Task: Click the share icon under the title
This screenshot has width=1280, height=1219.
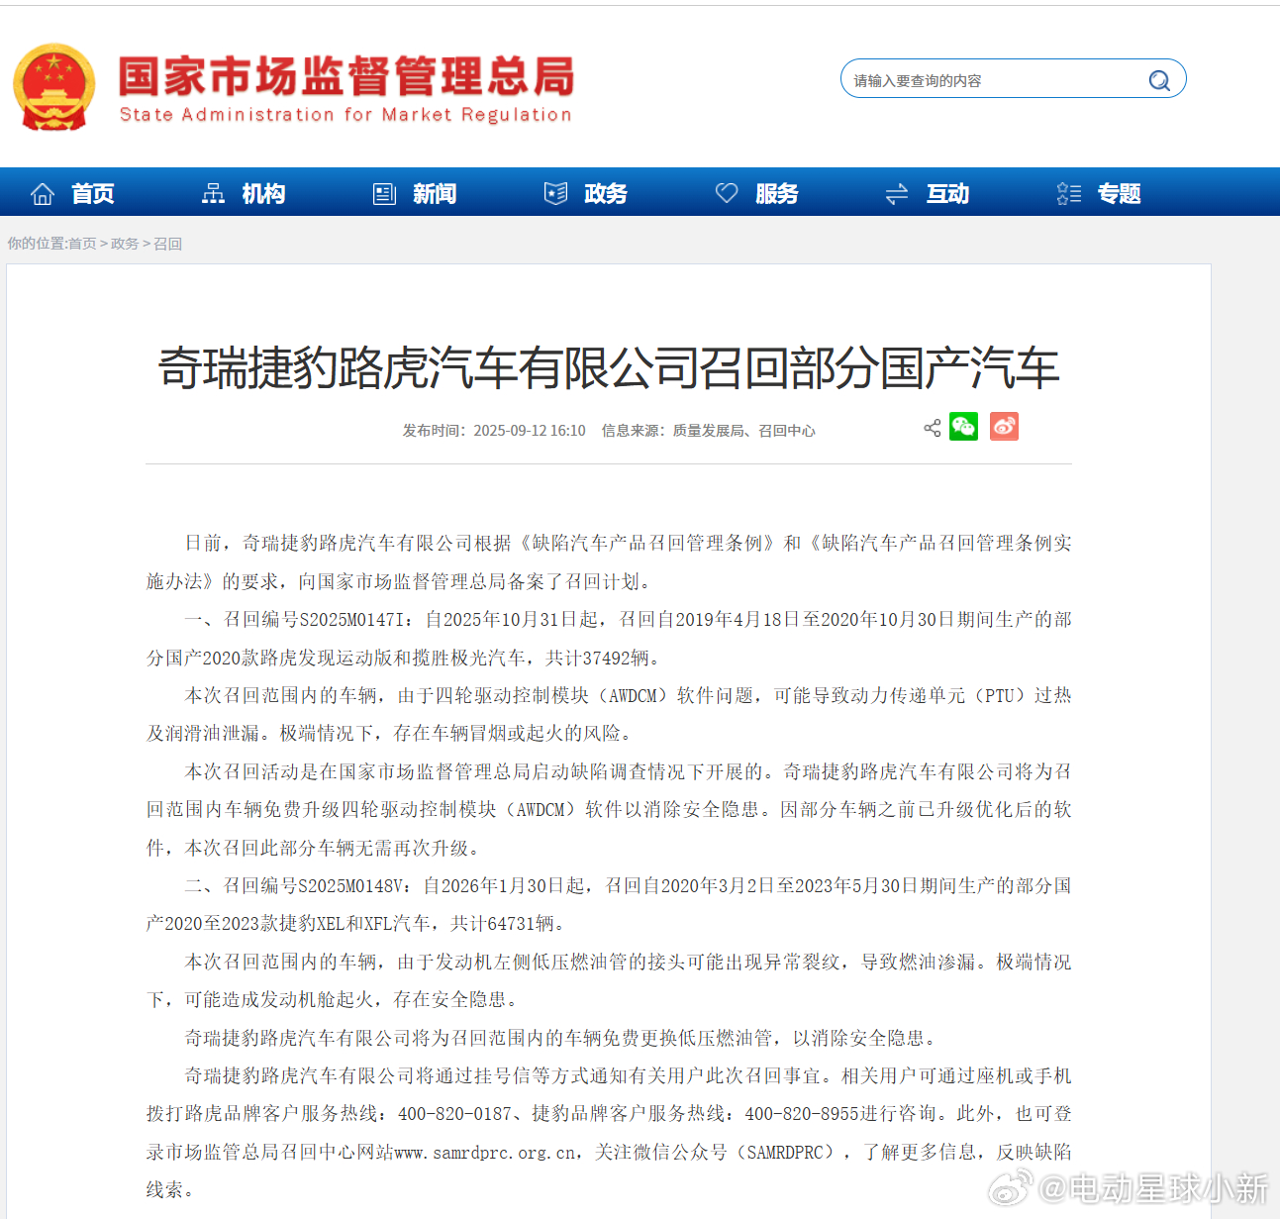Action: coord(933,428)
